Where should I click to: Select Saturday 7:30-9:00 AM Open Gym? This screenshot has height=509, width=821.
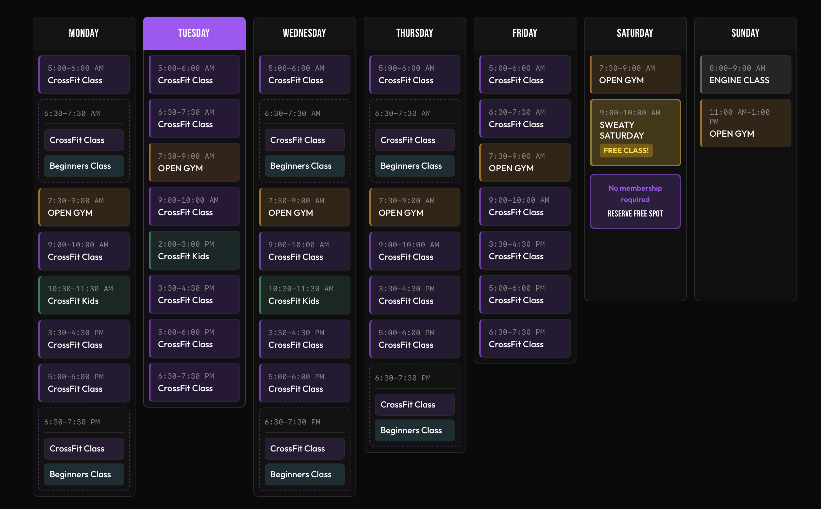[635, 74]
